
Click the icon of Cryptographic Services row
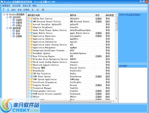pos(31,91)
